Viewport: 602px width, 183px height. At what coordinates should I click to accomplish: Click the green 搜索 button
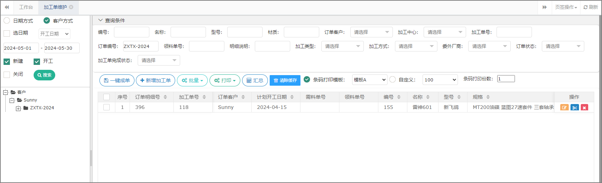click(x=44, y=75)
